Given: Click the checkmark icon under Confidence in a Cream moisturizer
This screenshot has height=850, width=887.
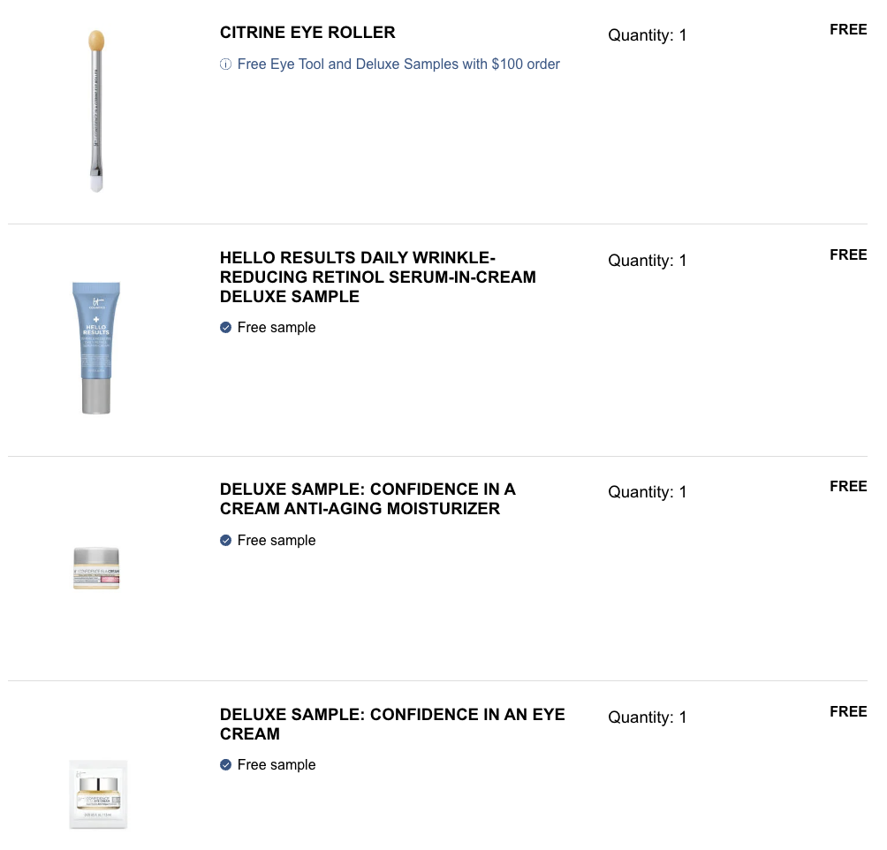Looking at the screenshot, I should point(225,541).
